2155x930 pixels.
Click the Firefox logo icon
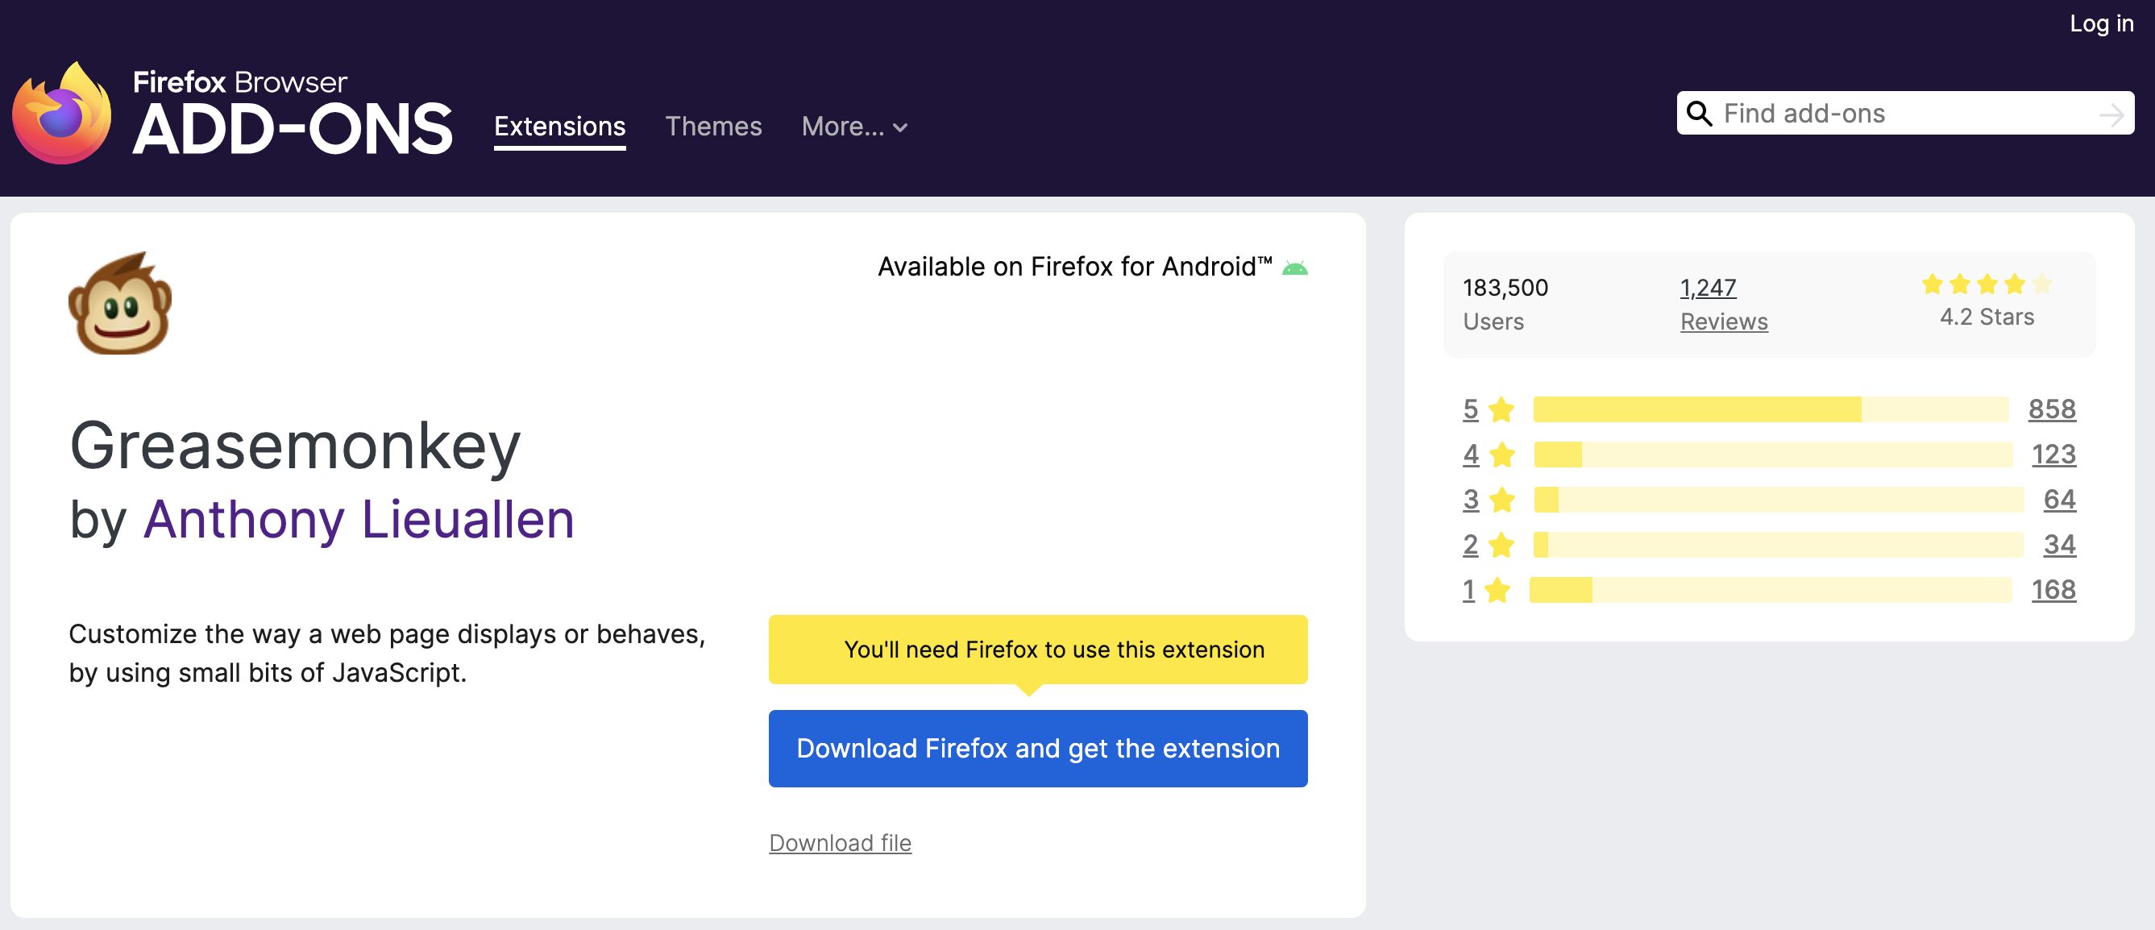click(x=62, y=114)
